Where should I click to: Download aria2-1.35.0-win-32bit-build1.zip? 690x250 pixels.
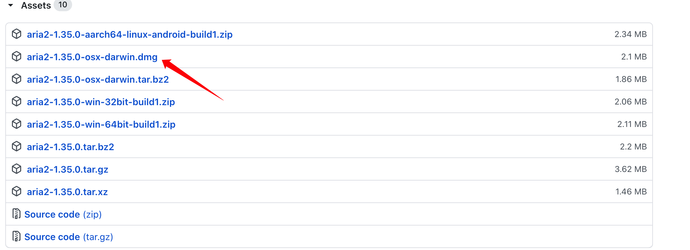click(x=101, y=102)
